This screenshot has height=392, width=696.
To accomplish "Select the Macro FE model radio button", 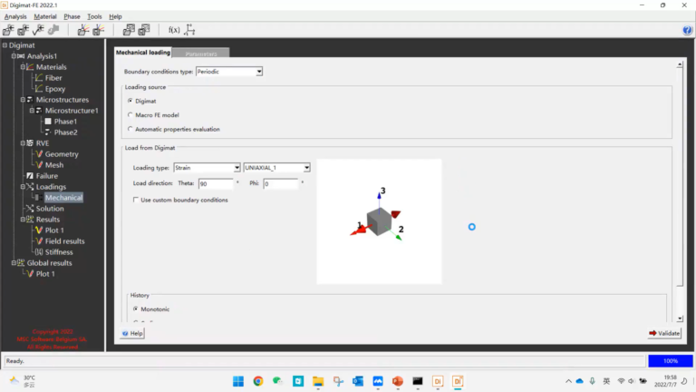I will [130, 114].
